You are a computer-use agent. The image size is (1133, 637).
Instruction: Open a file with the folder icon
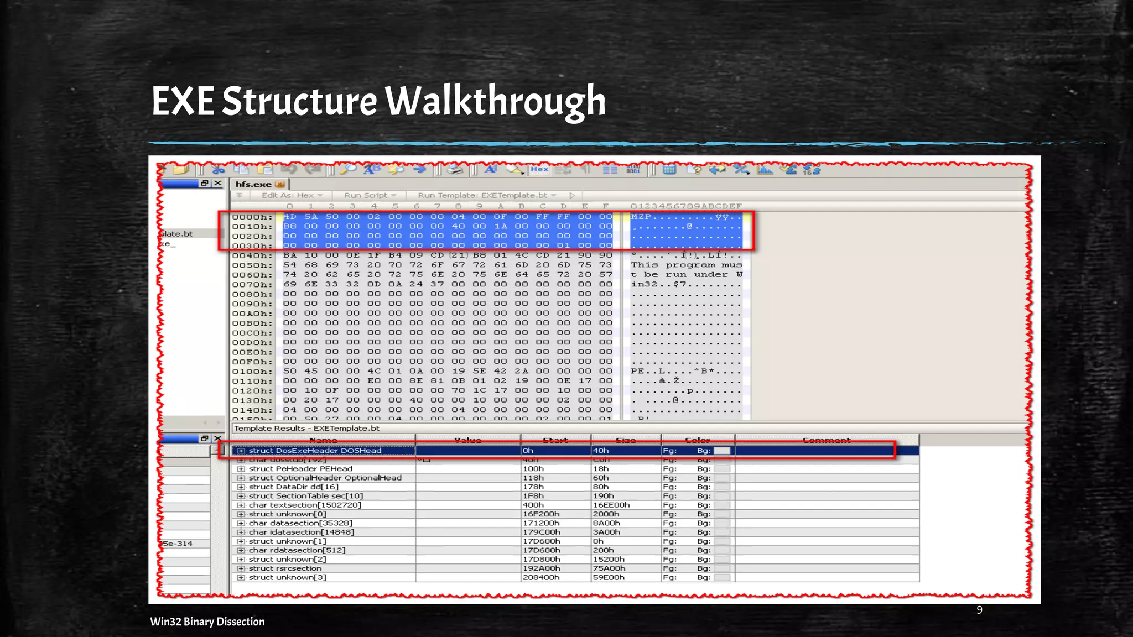[181, 169]
